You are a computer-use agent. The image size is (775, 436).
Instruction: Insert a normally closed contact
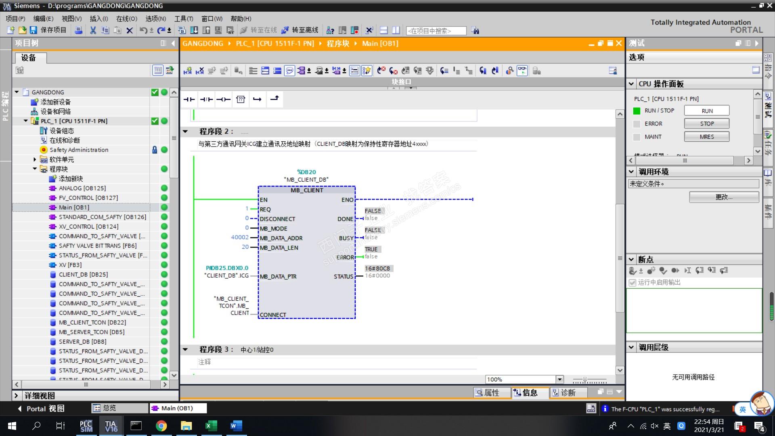click(x=206, y=99)
